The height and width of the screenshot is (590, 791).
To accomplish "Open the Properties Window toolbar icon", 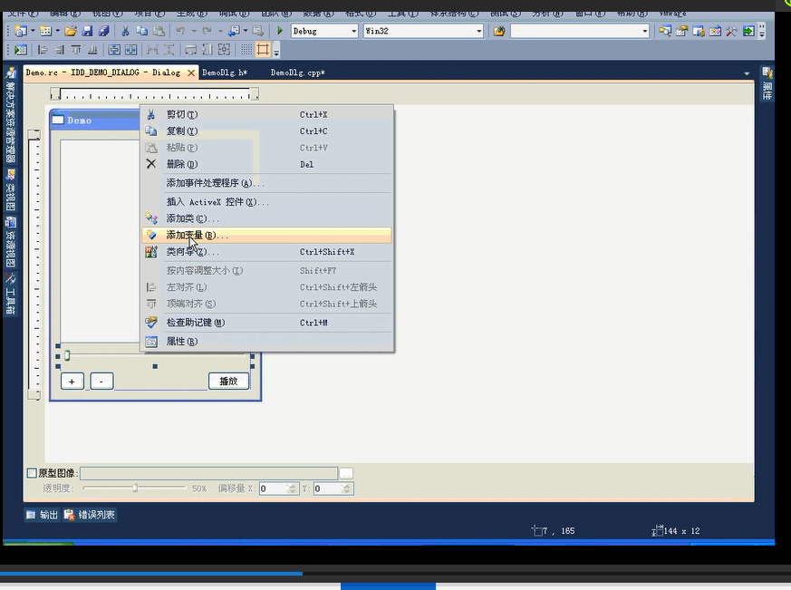I will tap(681, 32).
